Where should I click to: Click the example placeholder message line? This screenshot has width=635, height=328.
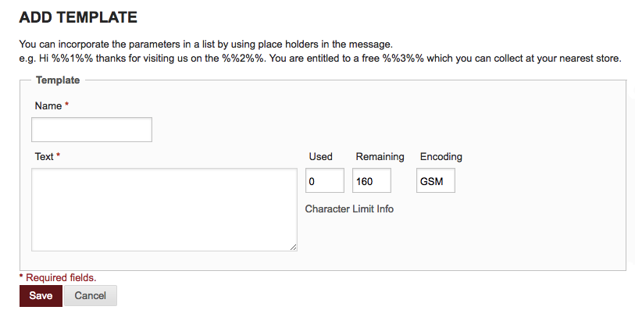click(x=319, y=59)
